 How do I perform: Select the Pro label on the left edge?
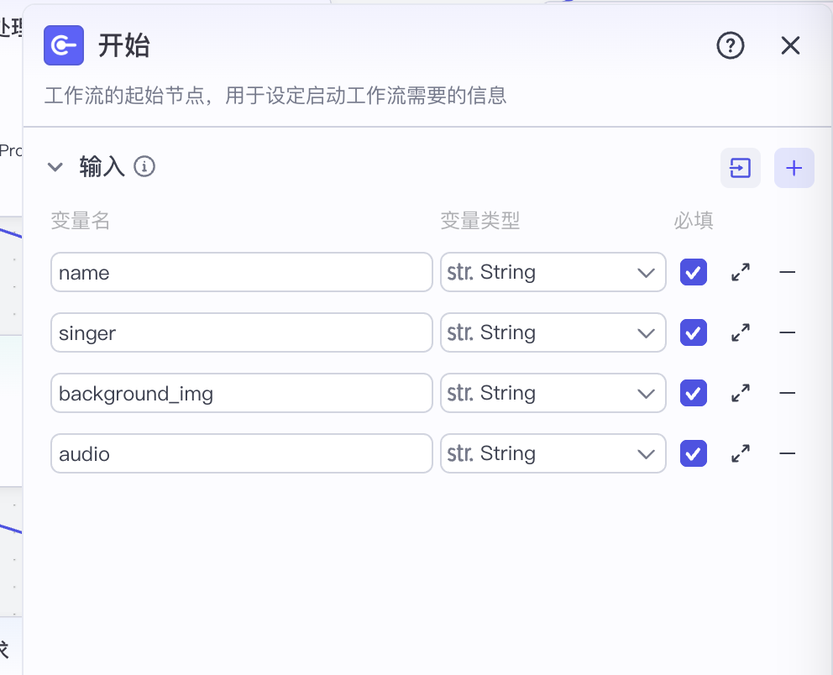coord(8,151)
